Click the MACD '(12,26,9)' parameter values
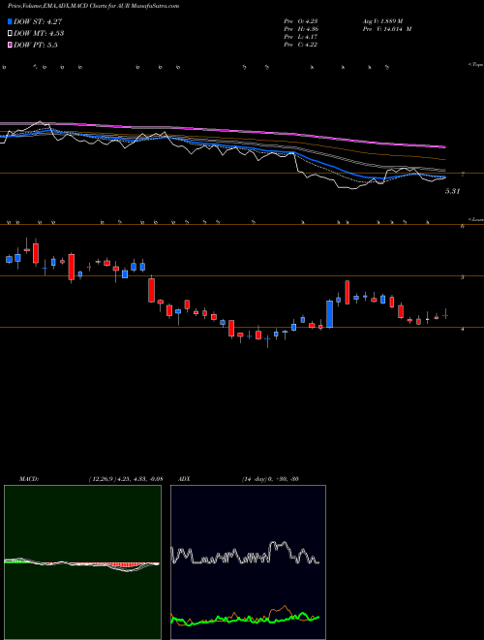Viewport: 484px width, 640px height. point(125,479)
